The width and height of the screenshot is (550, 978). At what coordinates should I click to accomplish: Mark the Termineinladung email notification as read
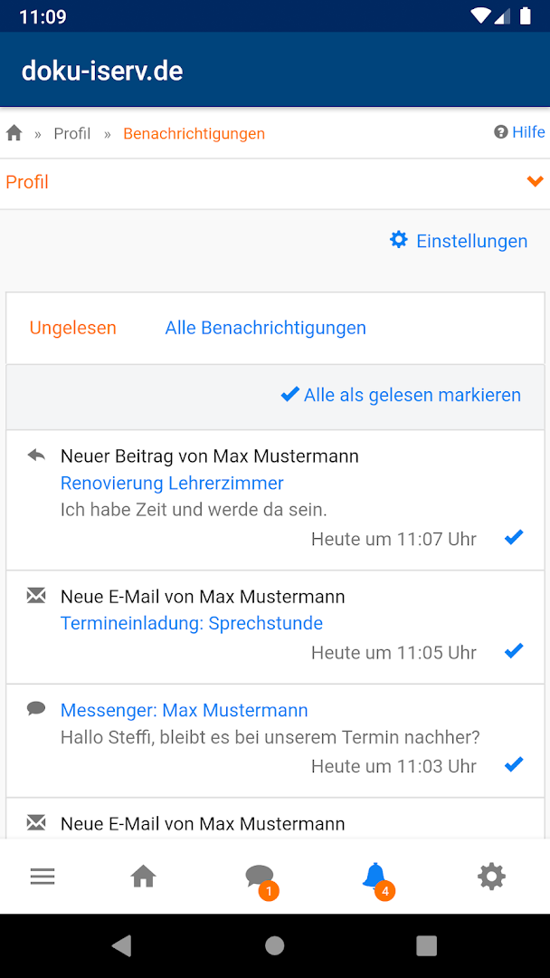(514, 651)
